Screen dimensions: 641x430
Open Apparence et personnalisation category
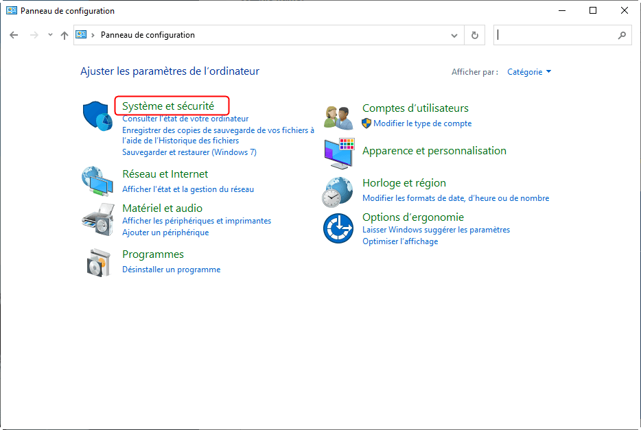pyautogui.click(x=434, y=151)
